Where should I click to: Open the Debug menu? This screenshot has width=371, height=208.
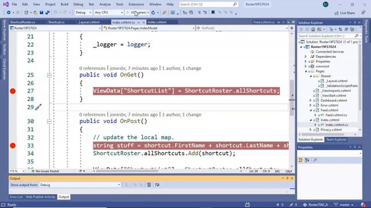point(78,4)
